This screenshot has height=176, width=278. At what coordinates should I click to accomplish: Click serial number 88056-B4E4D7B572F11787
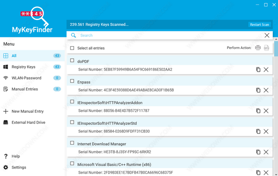(x=126, y=110)
